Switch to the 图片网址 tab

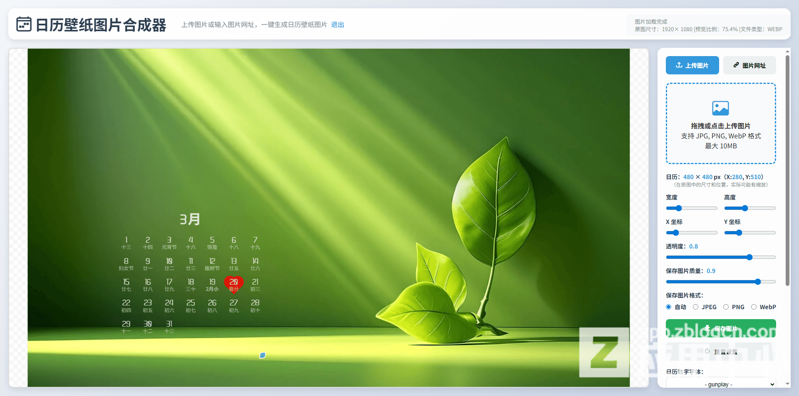pos(749,65)
